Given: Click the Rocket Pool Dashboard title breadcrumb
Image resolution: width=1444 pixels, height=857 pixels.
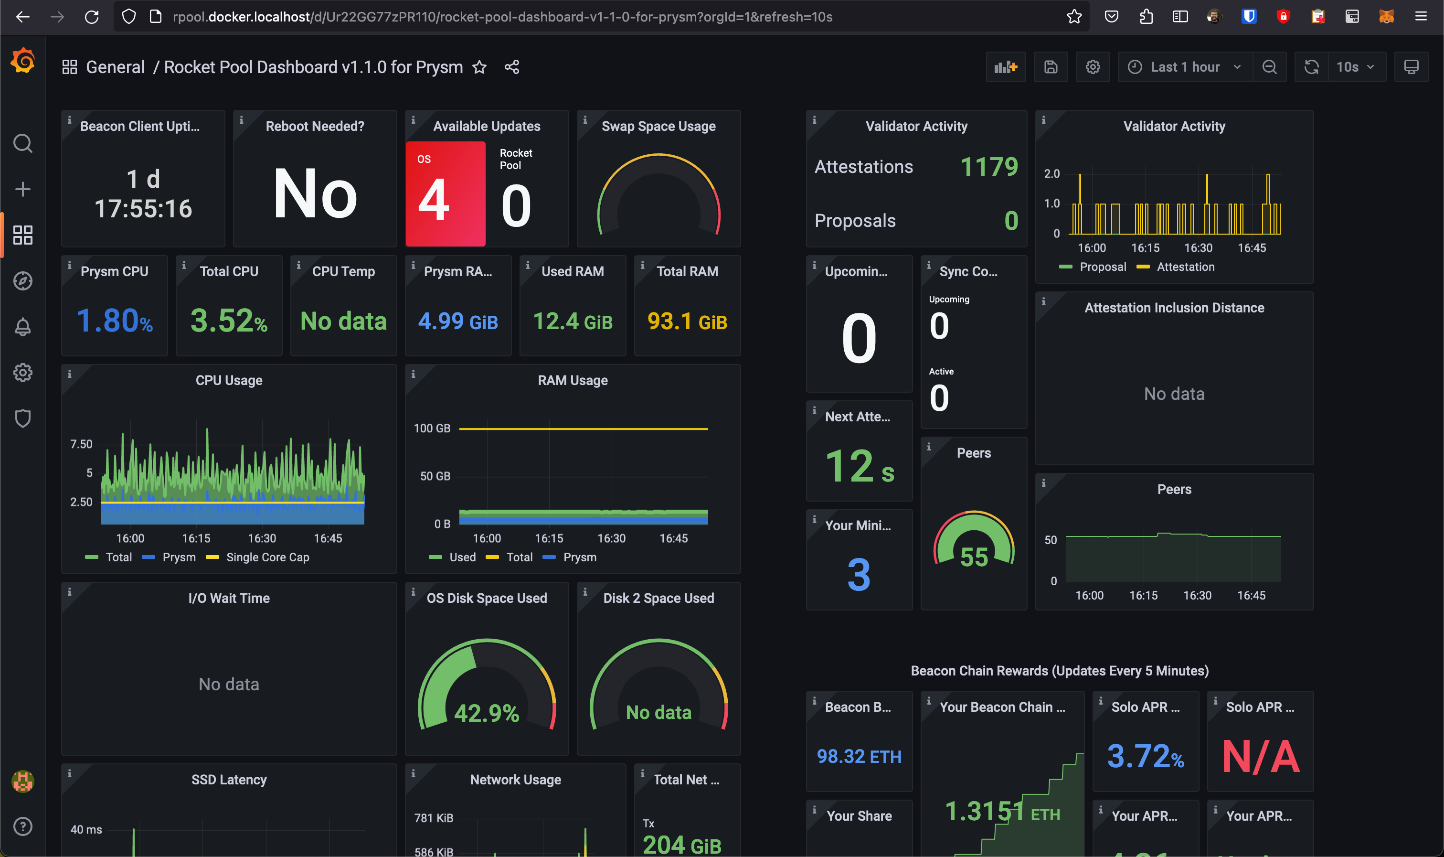Looking at the screenshot, I should (313, 67).
